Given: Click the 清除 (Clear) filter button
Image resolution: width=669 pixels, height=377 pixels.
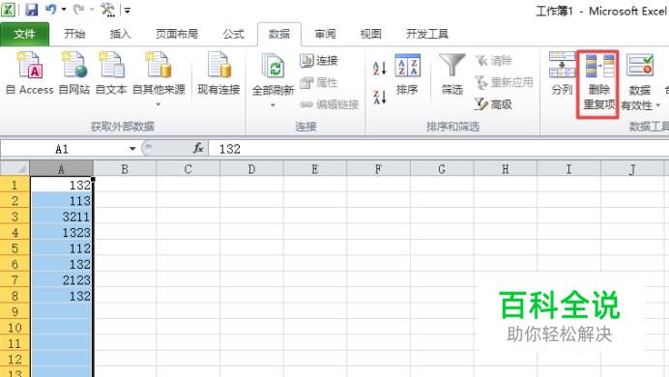Looking at the screenshot, I should click(494, 61).
